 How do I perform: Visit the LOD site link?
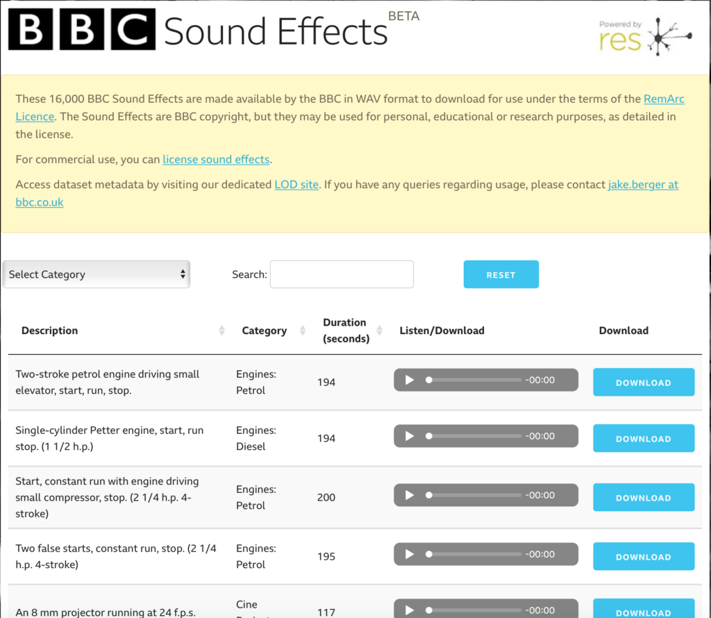[x=296, y=185]
